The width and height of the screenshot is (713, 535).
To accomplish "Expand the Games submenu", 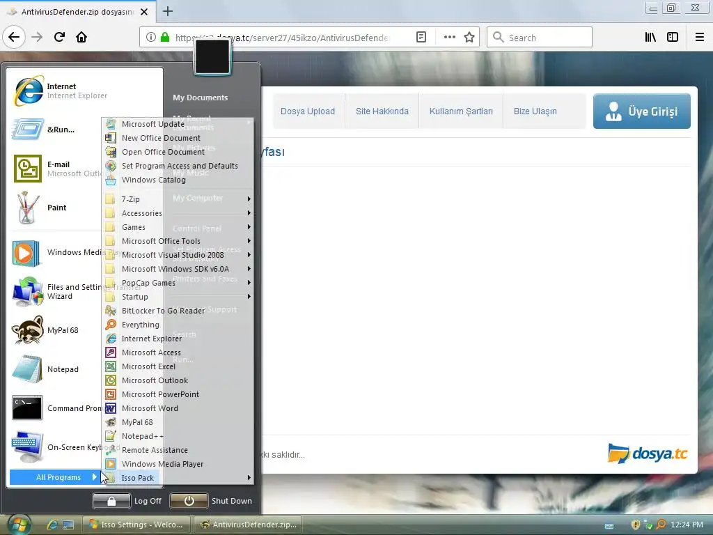I will tap(178, 227).
